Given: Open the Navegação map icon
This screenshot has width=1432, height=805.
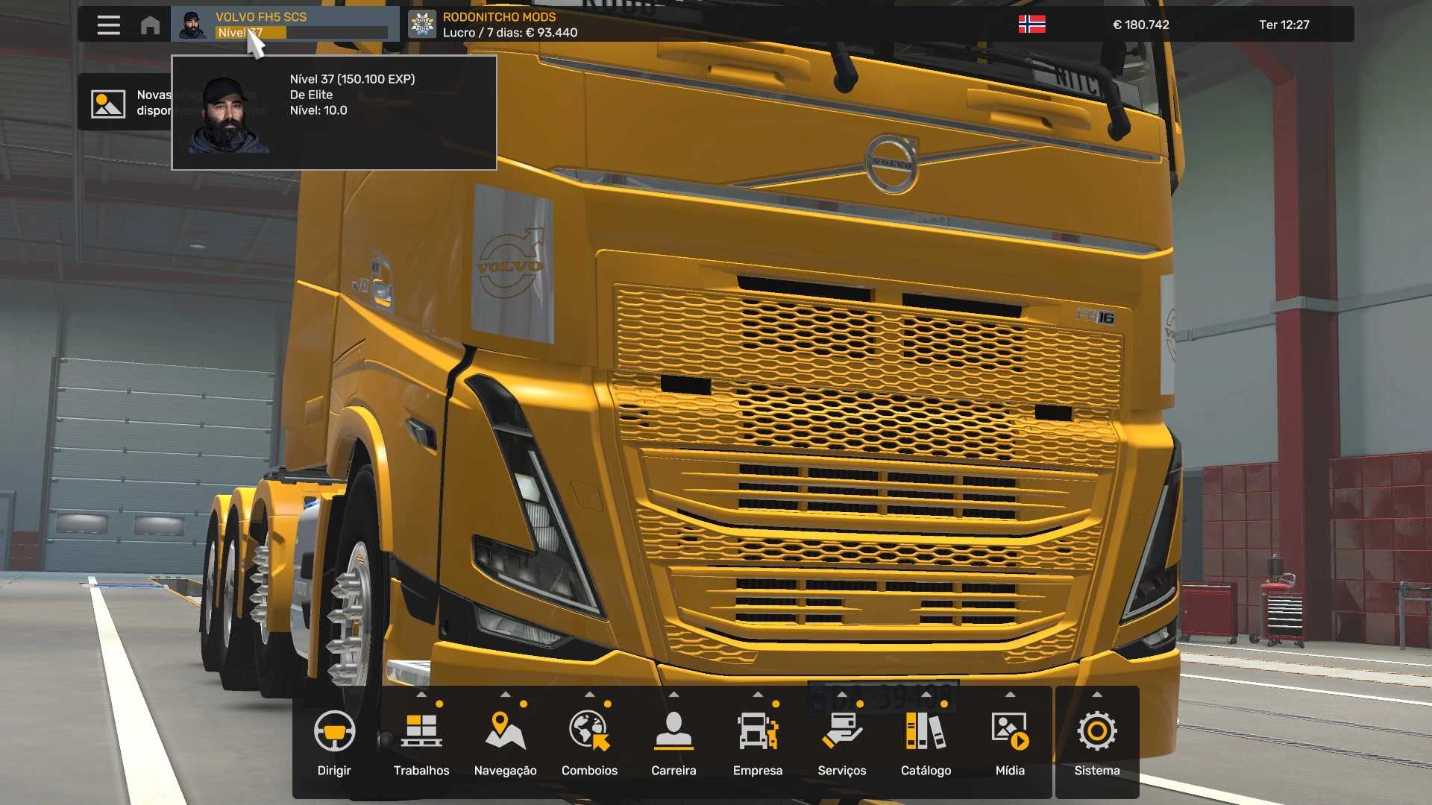Looking at the screenshot, I should click(x=505, y=730).
